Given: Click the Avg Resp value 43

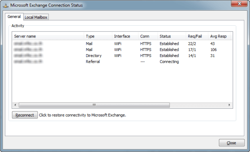Looking at the screenshot, I should coord(212,44).
